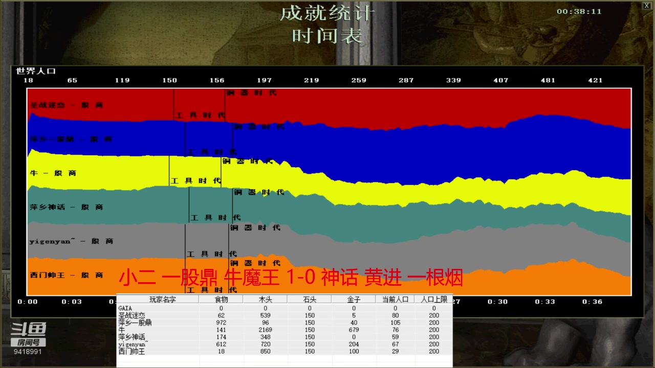Click 铜器时代 marker in blue band
Image resolution: width=655 pixels, height=368 pixels.
pos(259,127)
